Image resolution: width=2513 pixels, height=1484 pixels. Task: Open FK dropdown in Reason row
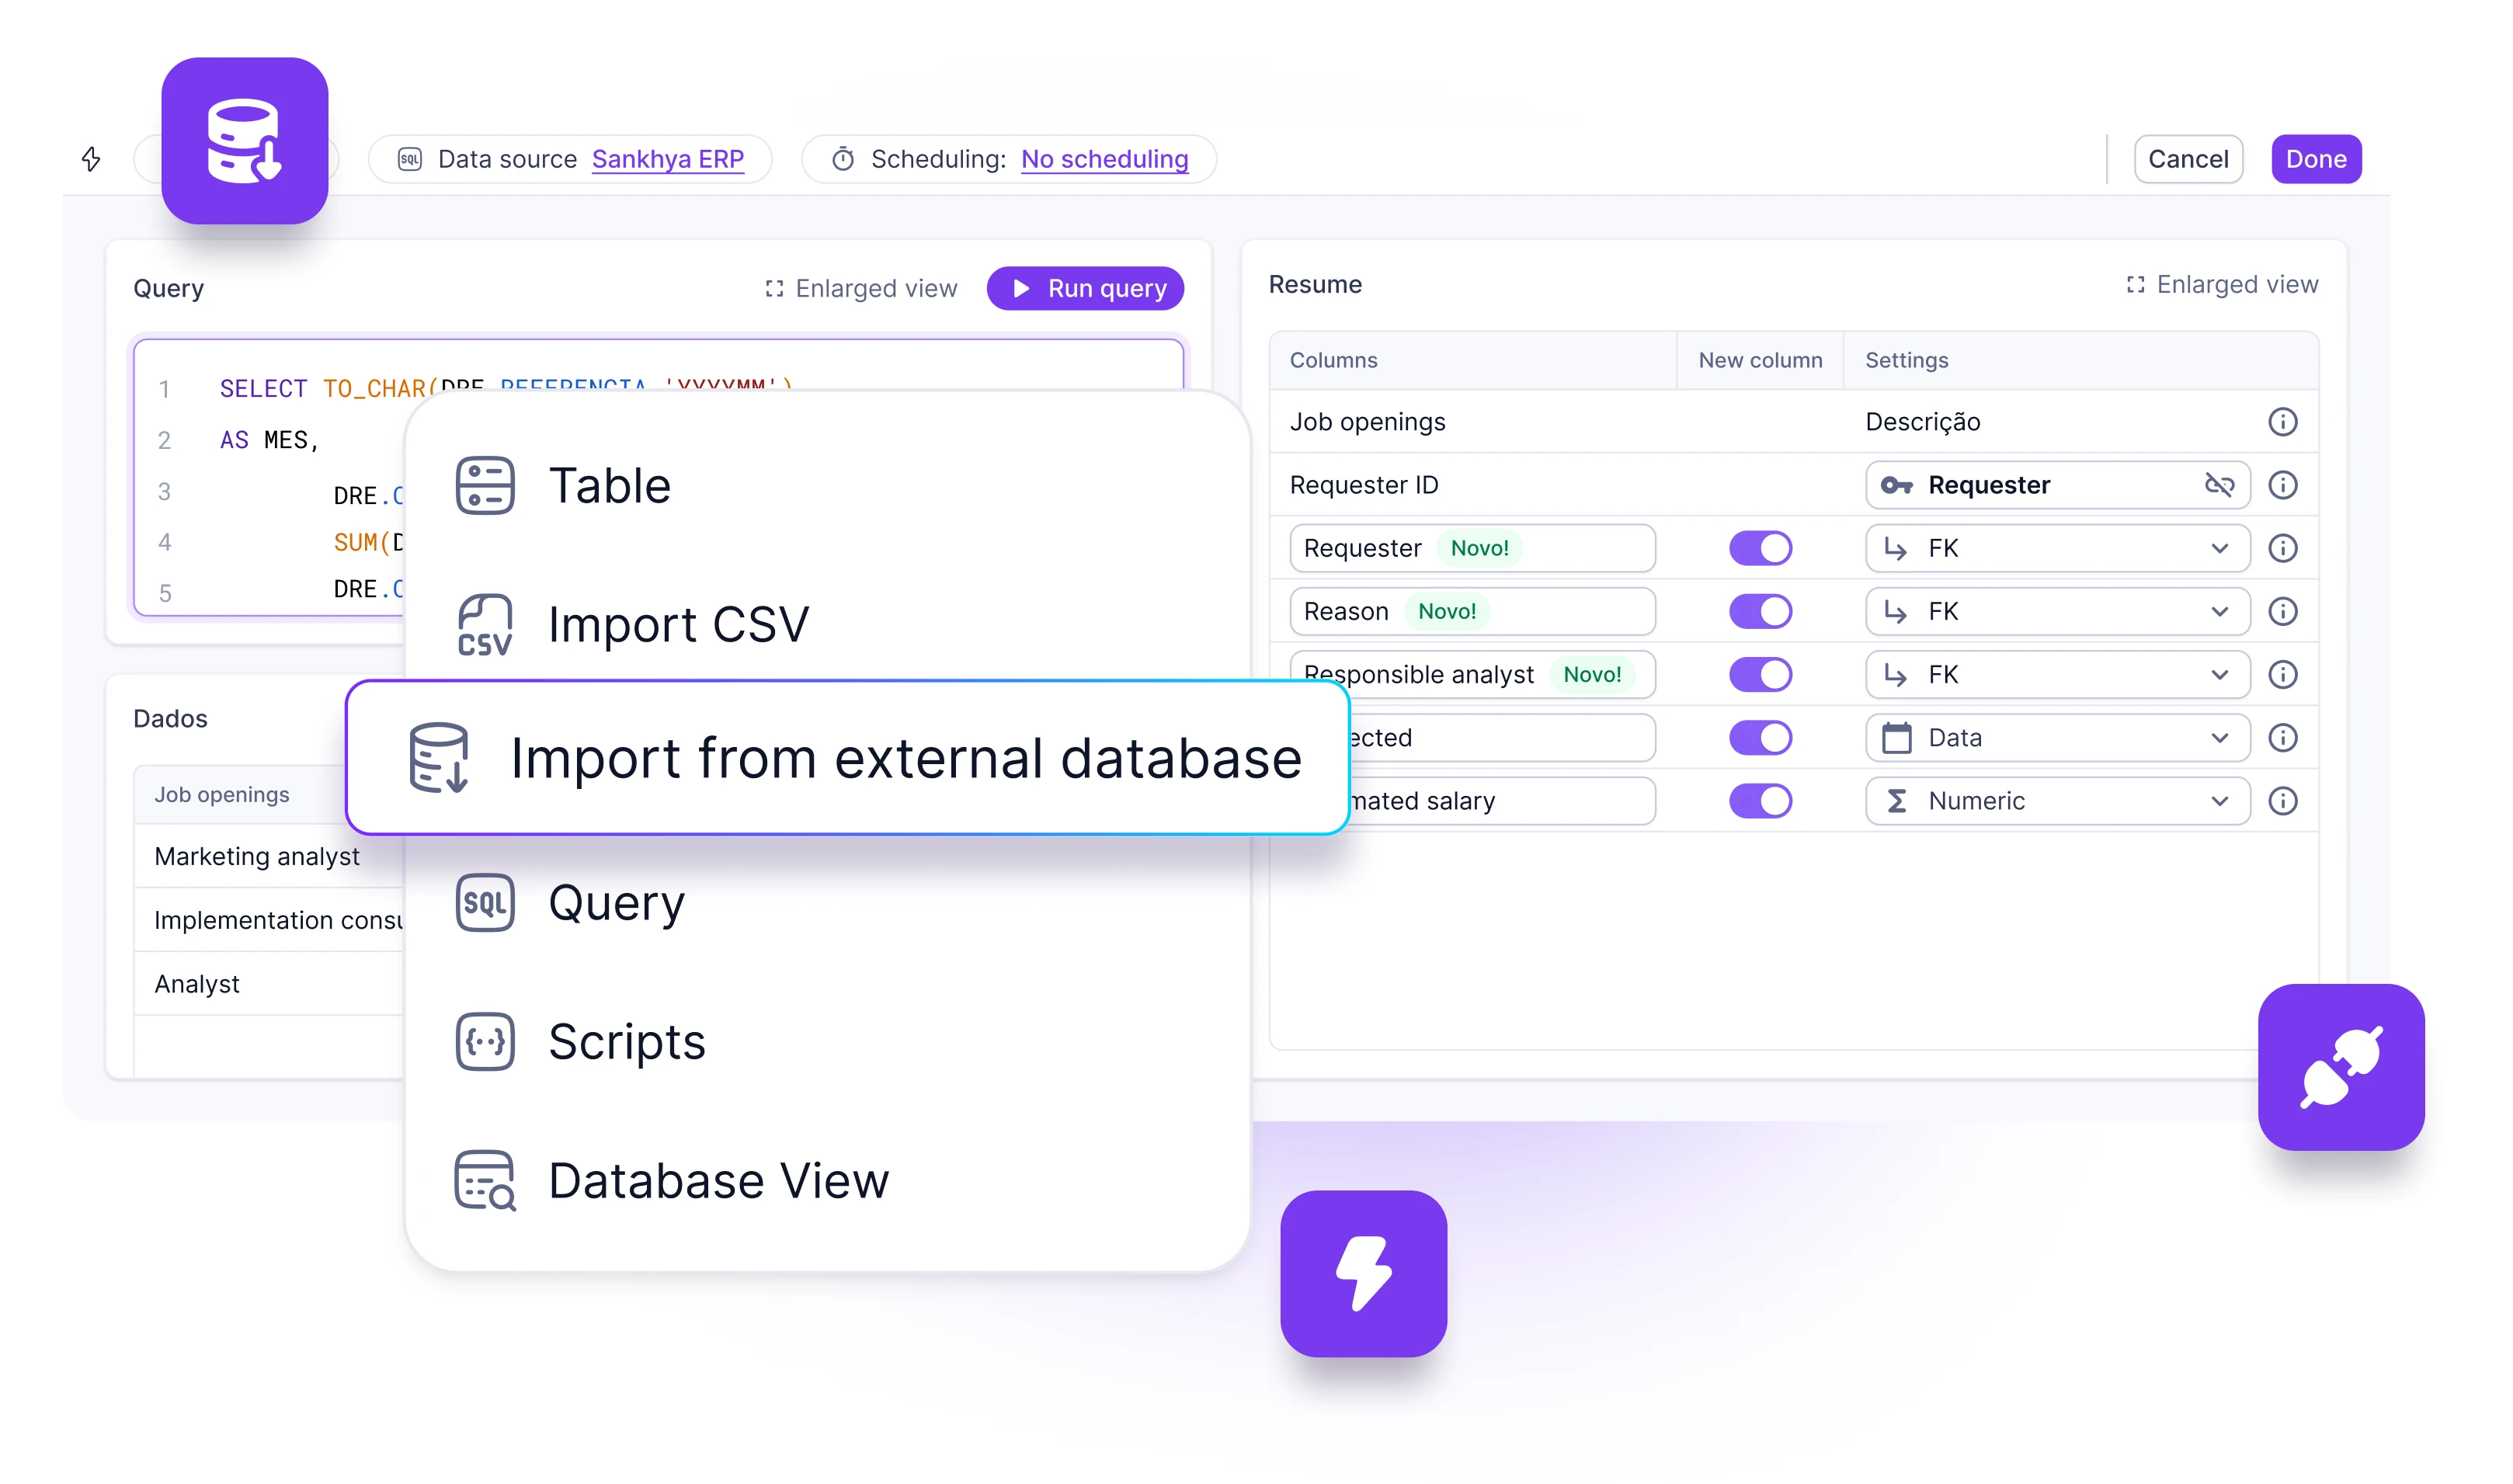point(2057,611)
